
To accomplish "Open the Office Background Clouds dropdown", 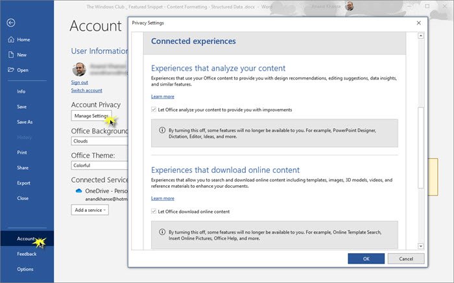I will click(x=99, y=141).
